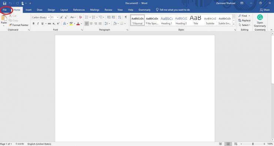Click the blank document page

[x=135, y=88]
